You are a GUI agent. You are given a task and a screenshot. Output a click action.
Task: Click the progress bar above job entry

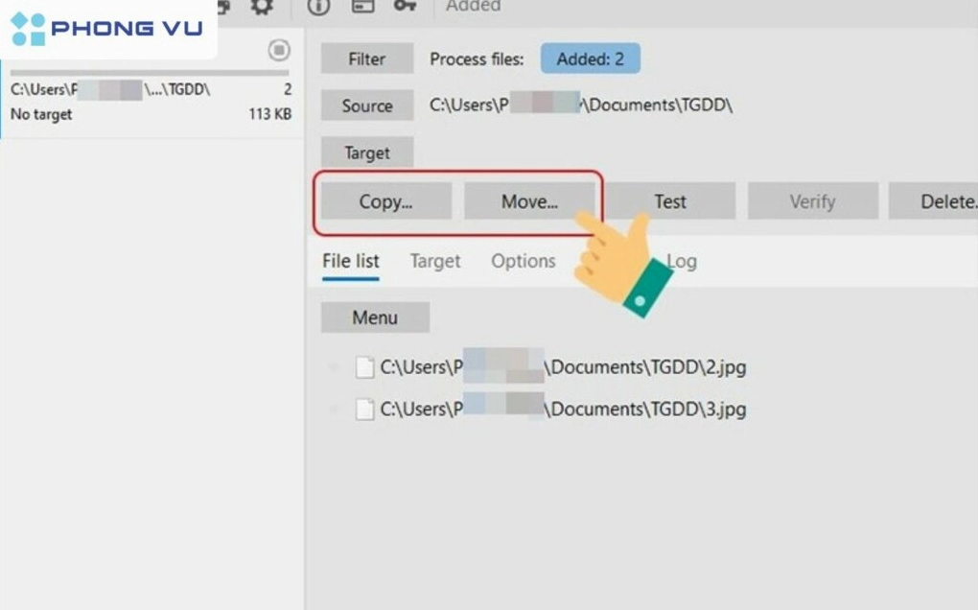tap(149, 72)
